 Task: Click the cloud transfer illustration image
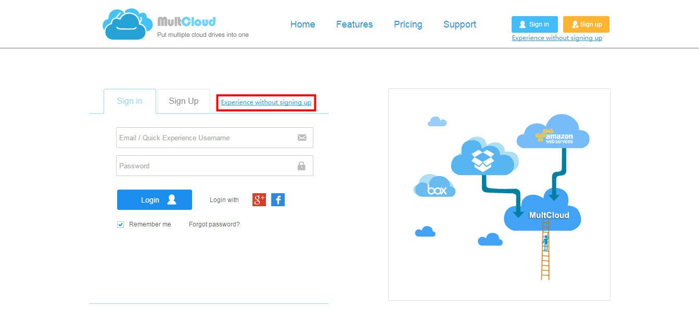pyautogui.click(x=499, y=194)
